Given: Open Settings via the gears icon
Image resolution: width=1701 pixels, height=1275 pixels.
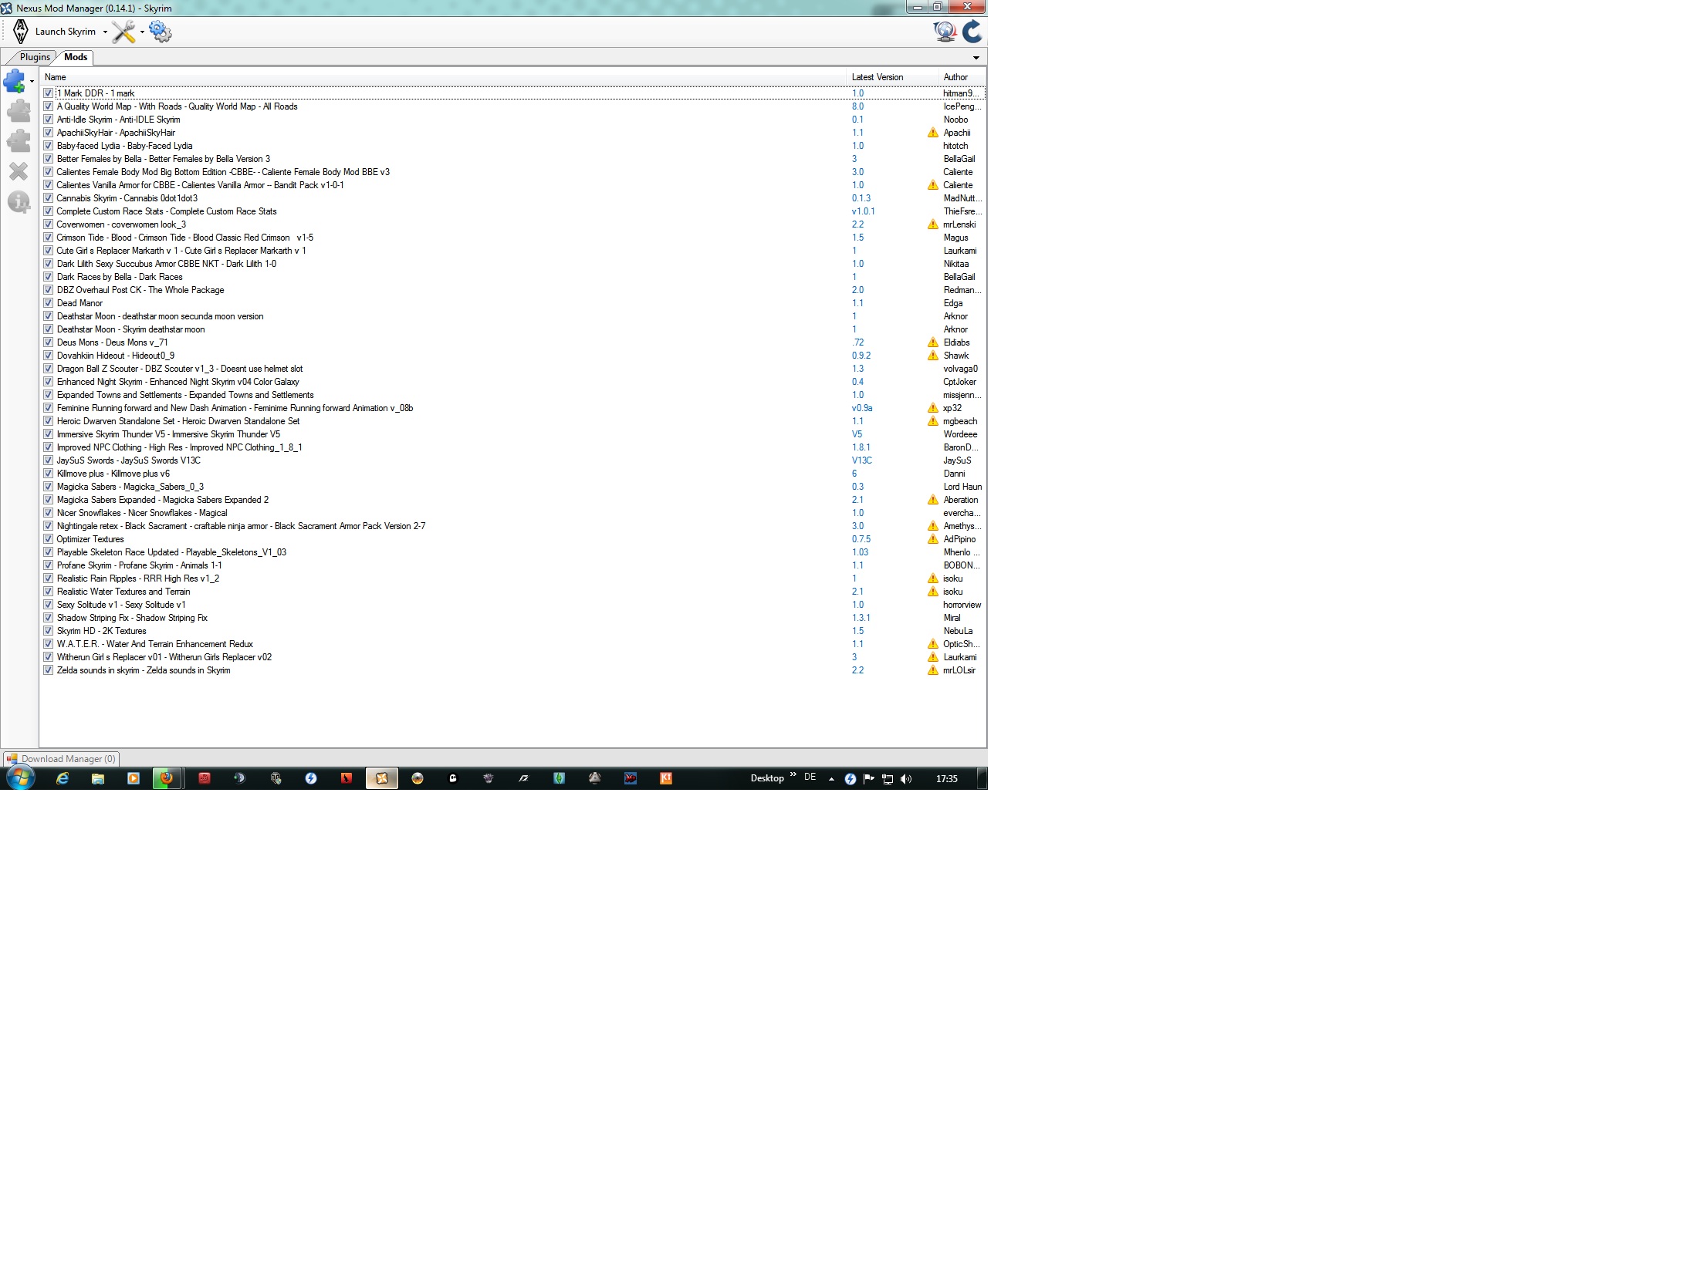Looking at the screenshot, I should point(161,32).
